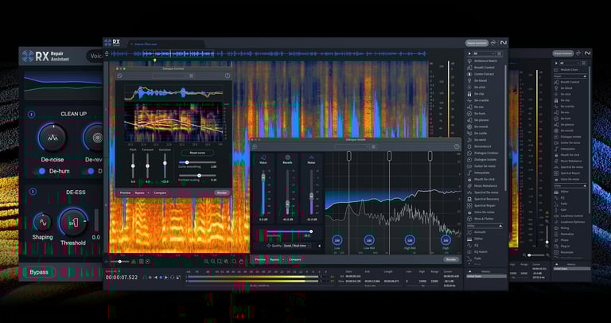Toggle the DE-ESS section power button
Viewport: 611px width, 323px height.
(x=33, y=192)
